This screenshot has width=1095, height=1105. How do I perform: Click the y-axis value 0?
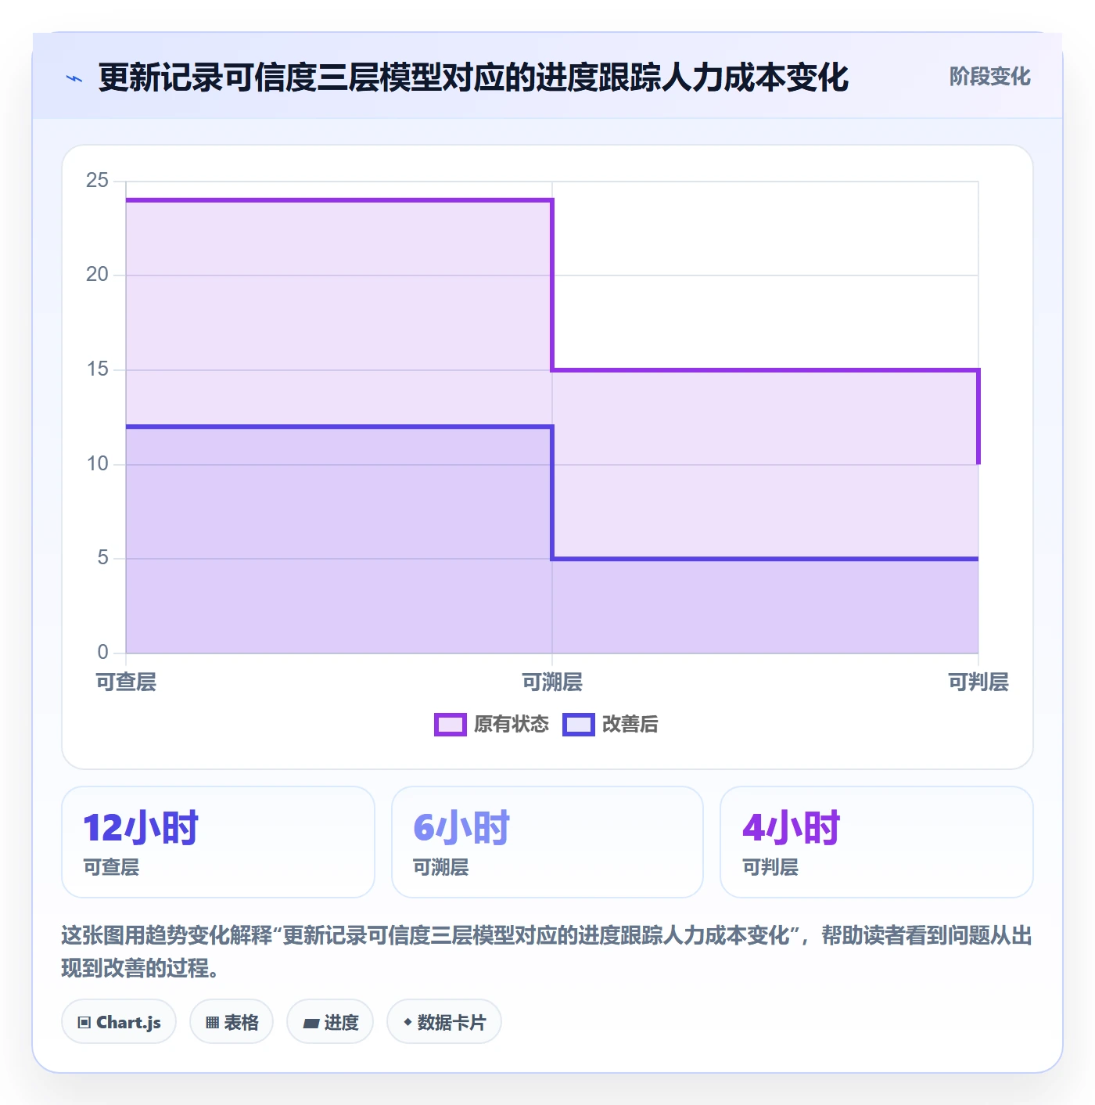tap(102, 653)
